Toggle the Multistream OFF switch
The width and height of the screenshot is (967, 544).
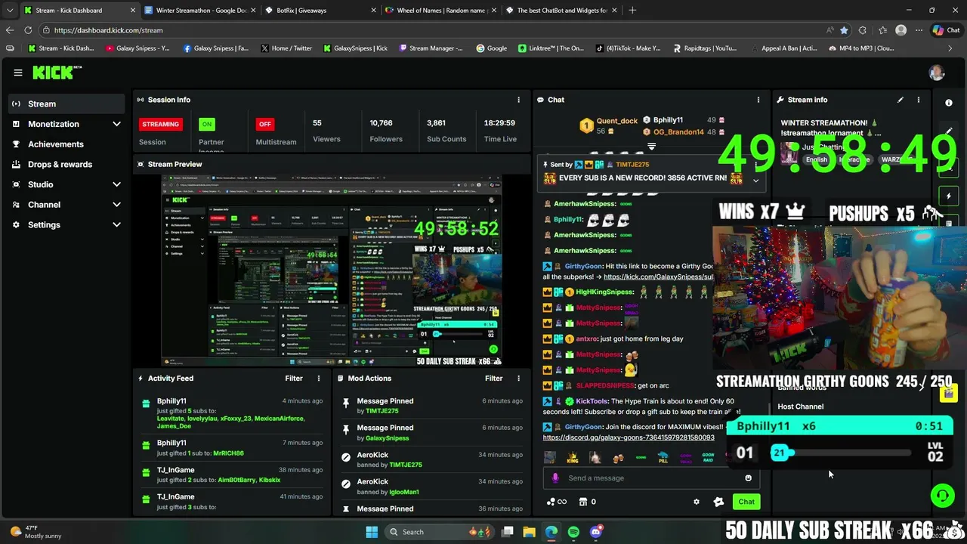tap(264, 124)
